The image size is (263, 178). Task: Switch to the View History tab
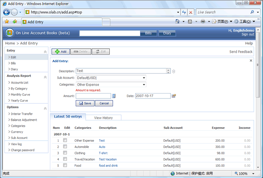(x=103, y=118)
